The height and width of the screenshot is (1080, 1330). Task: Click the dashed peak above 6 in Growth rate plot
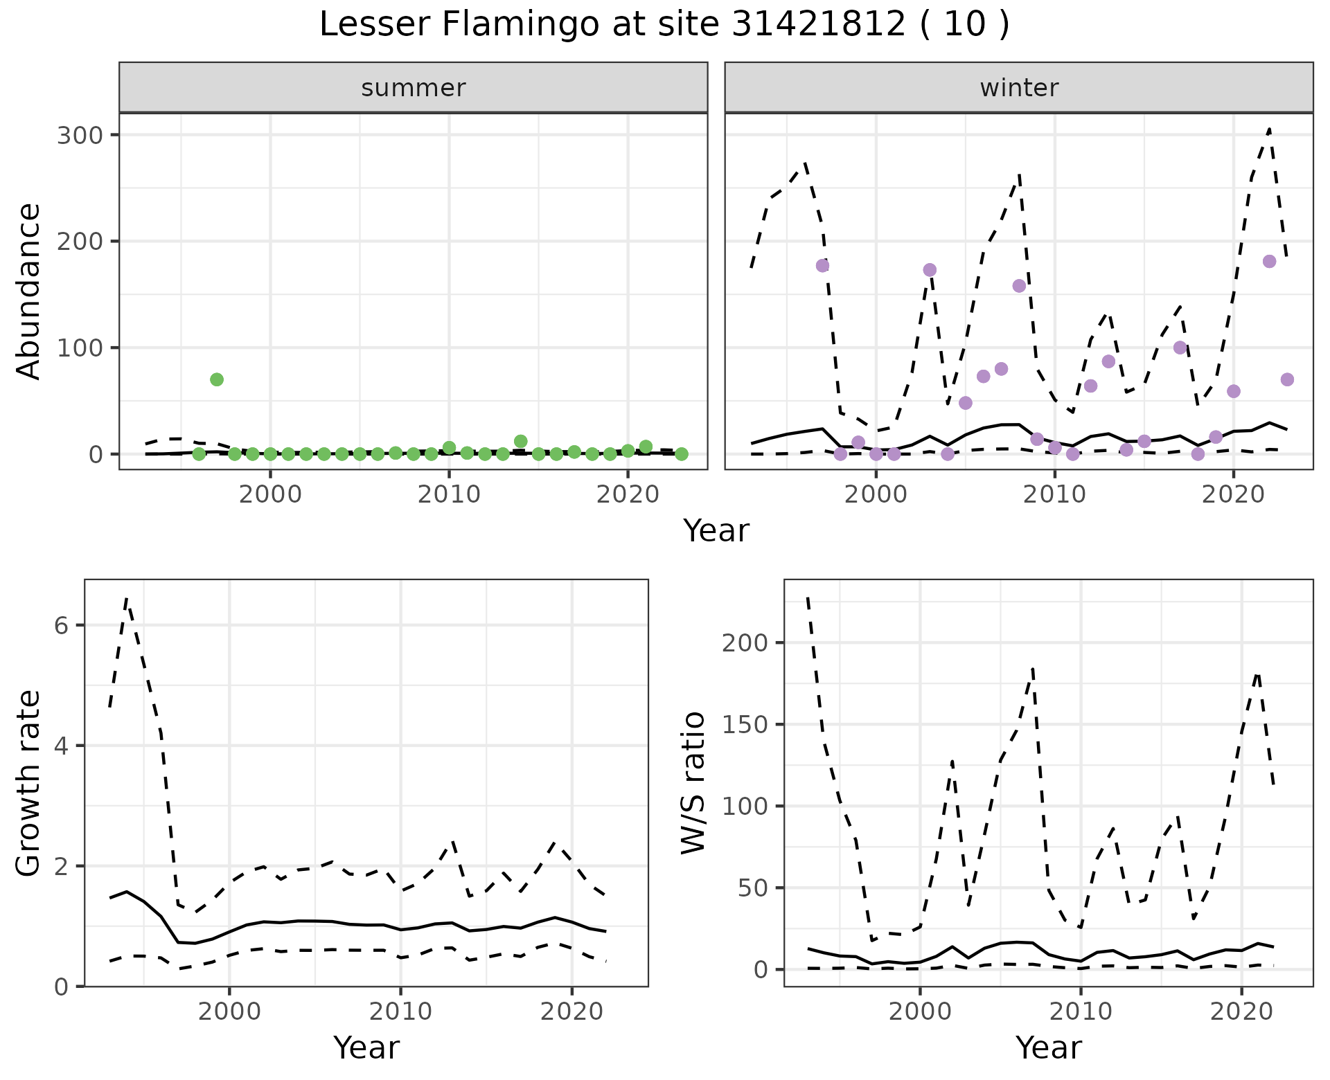[127, 599]
